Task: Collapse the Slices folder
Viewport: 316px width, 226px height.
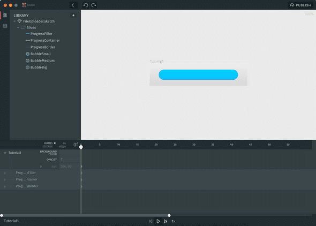Action: coord(18,28)
